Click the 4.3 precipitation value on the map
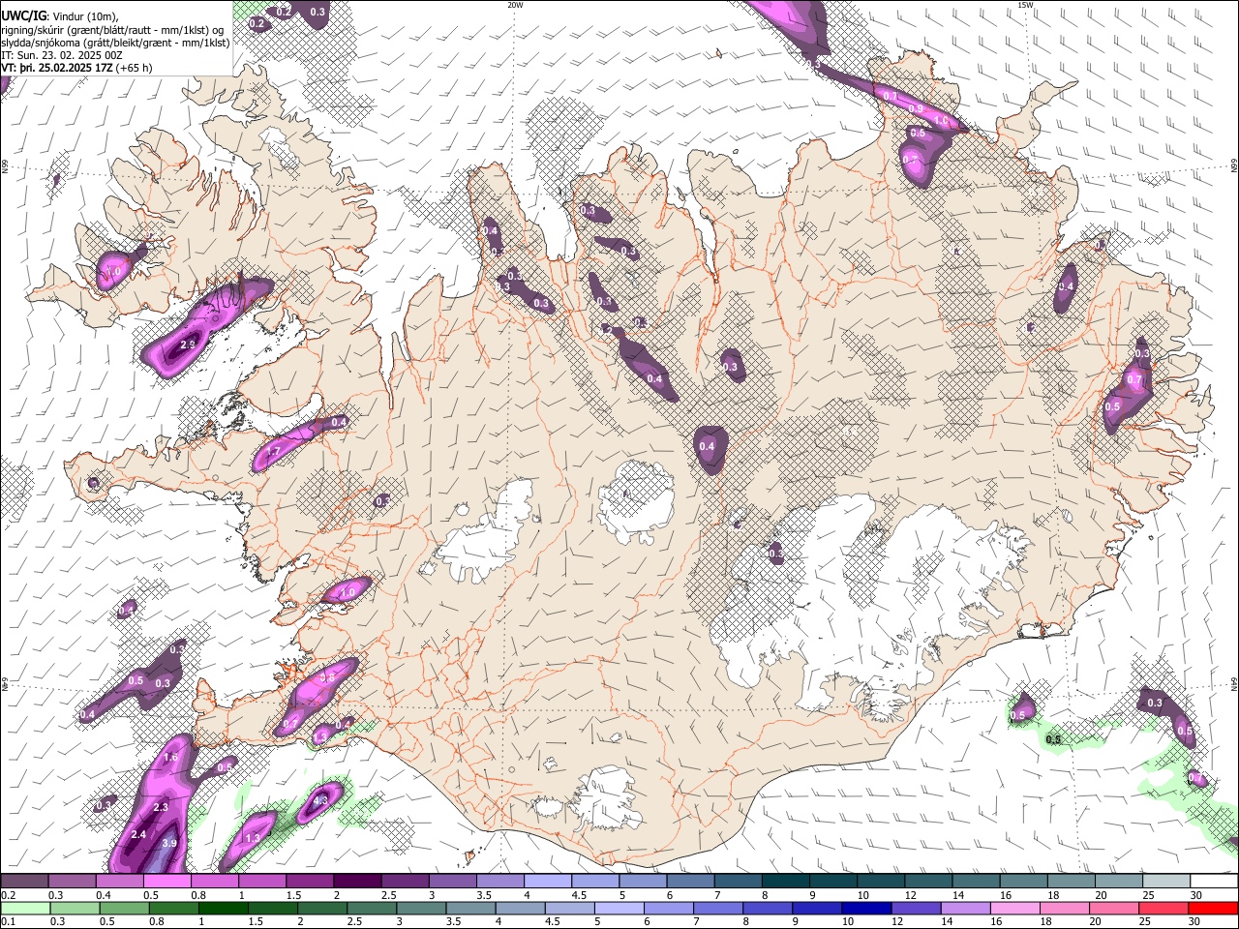 [321, 800]
